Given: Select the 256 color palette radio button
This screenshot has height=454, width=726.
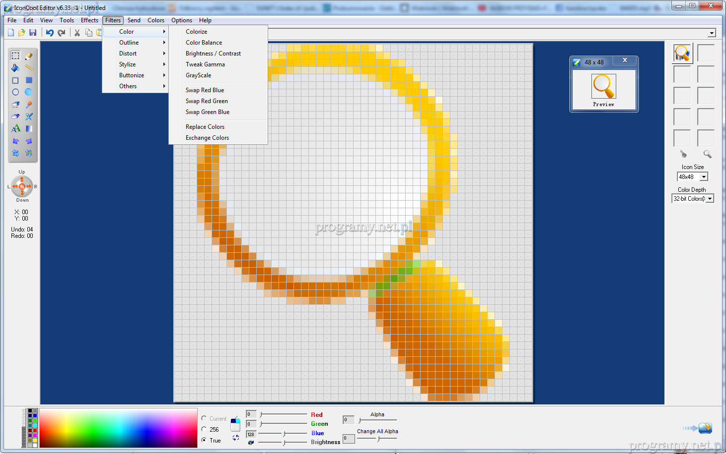Looking at the screenshot, I should point(204,429).
